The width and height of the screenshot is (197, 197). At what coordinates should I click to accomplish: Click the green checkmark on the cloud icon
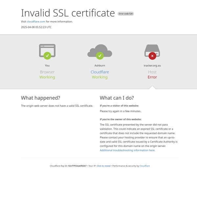[x=100, y=56]
